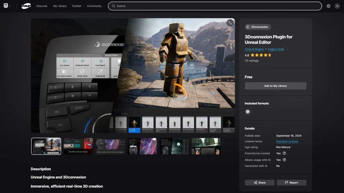The width and height of the screenshot is (344, 193).
Task: Click the September 18, 2024 publish date
Action: pos(289,136)
